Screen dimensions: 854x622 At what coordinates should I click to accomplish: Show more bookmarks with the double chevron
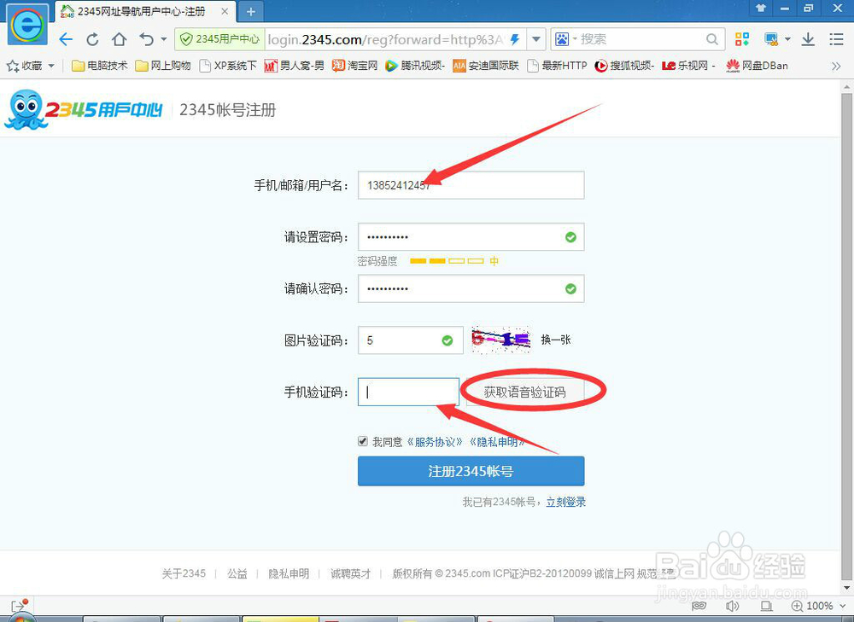click(x=836, y=67)
